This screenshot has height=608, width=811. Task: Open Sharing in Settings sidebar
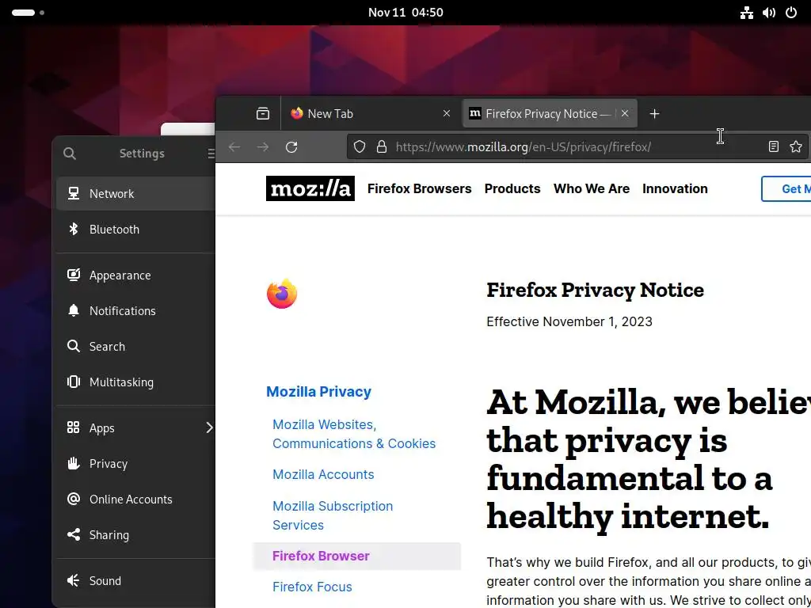(135, 535)
